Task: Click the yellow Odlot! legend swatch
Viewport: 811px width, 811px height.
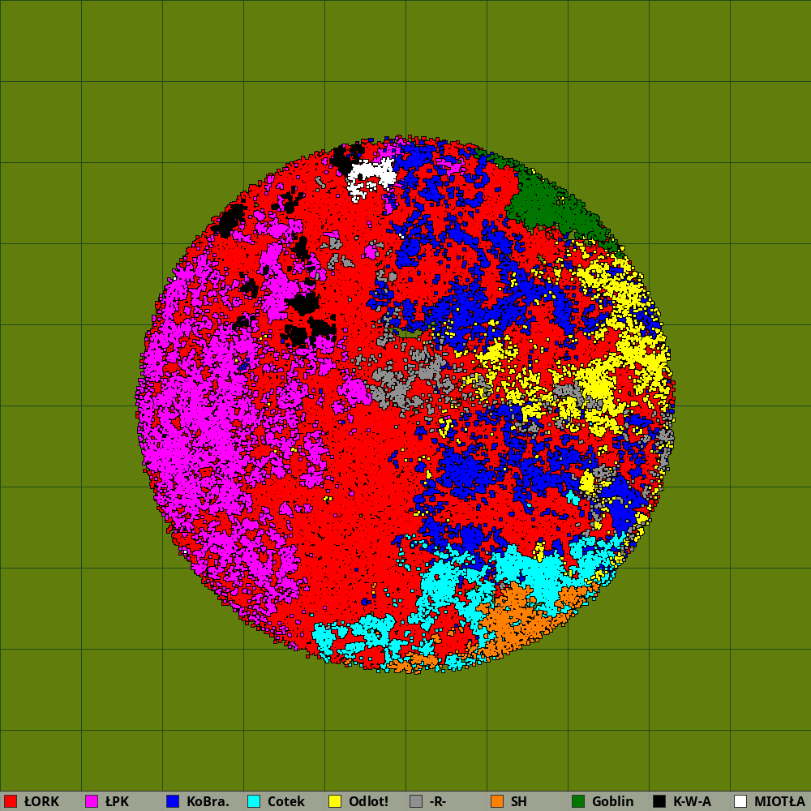Action: point(335,801)
